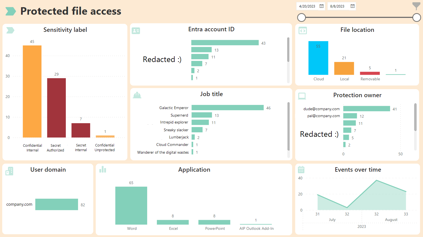This screenshot has height=237, width=423.
Task: Click the Job title chart vertical scrollbar
Action: [288, 126]
